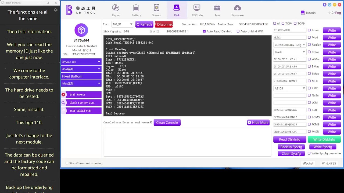Click the Hide More button
The image size is (344, 193).
tap(258, 123)
